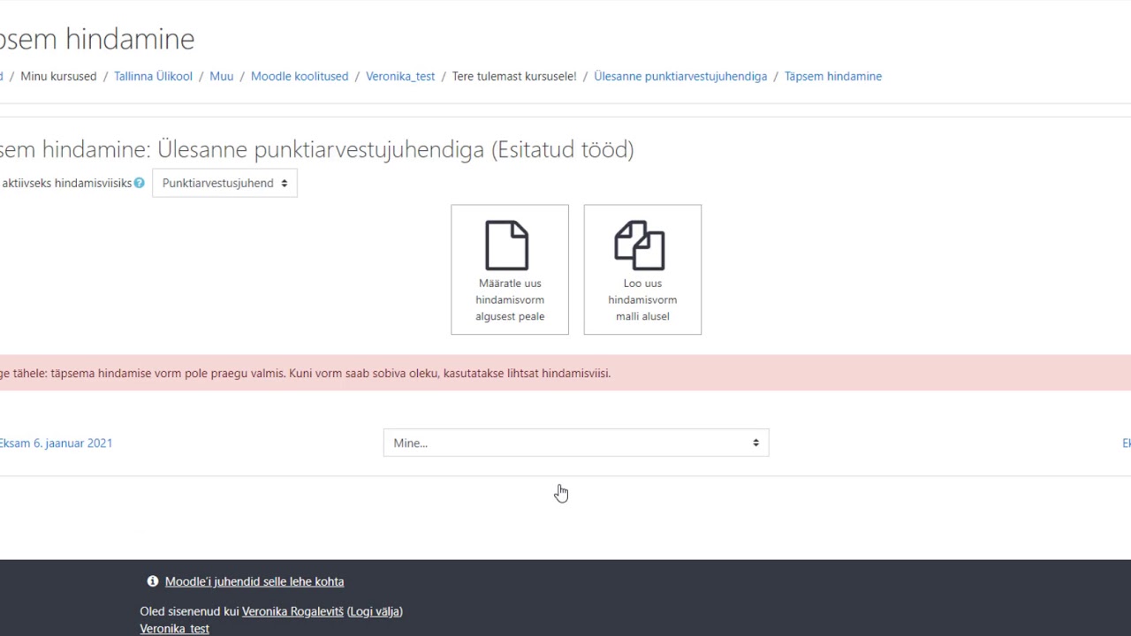Navigate to Veronika_test breadcrumb

[x=400, y=76]
